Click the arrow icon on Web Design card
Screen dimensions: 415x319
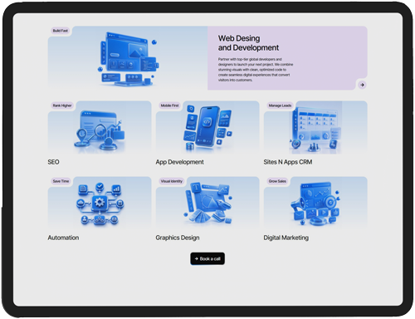362,85
